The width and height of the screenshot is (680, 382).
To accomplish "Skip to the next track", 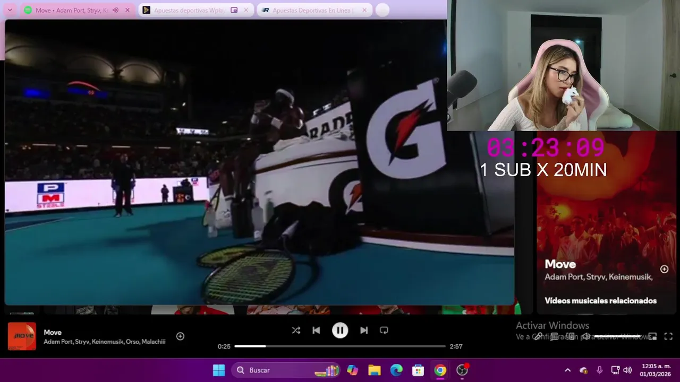I will (364, 331).
